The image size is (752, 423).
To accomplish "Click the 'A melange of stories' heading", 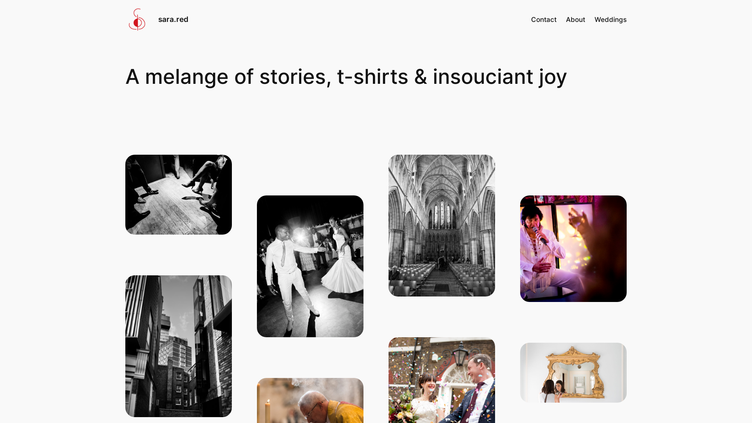I will (346, 76).
